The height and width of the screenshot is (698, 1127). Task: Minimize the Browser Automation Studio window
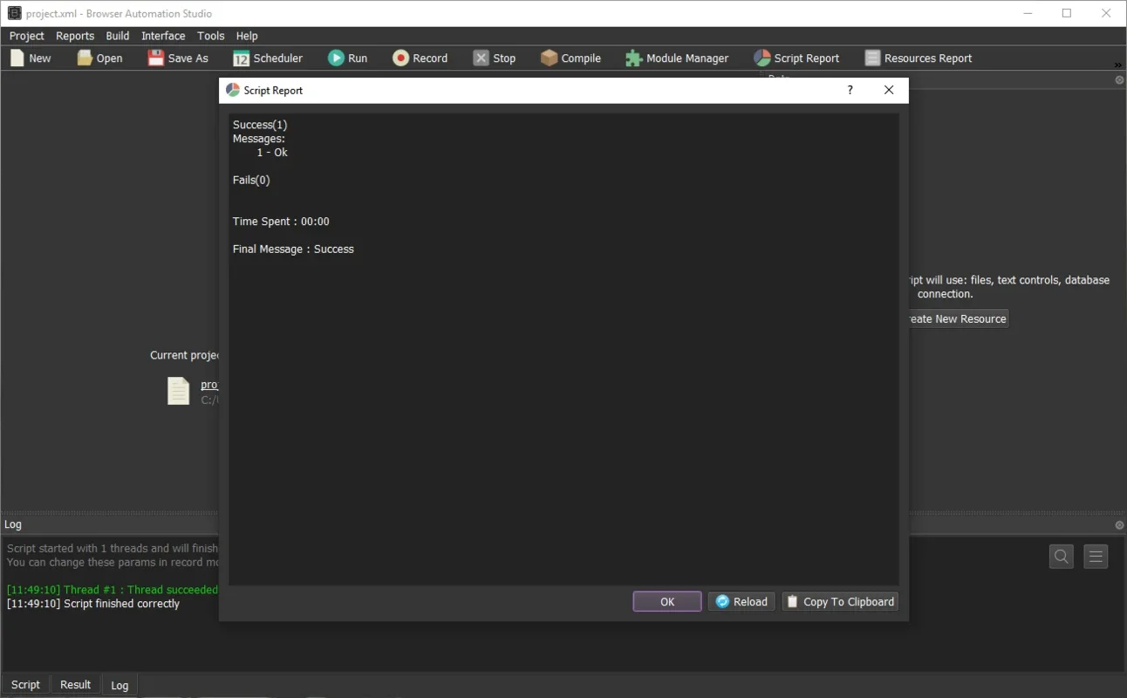click(1028, 13)
